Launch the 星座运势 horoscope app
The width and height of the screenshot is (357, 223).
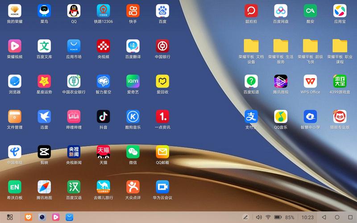click(x=44, y=81)
